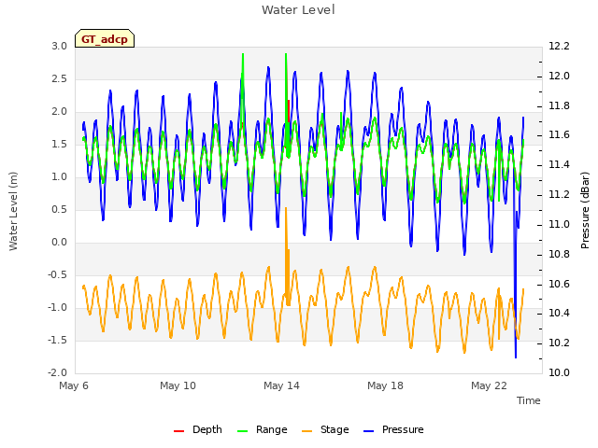
Task: Click the May 14 date tick label
Action: pyautogui.click(x=281, y=385)
